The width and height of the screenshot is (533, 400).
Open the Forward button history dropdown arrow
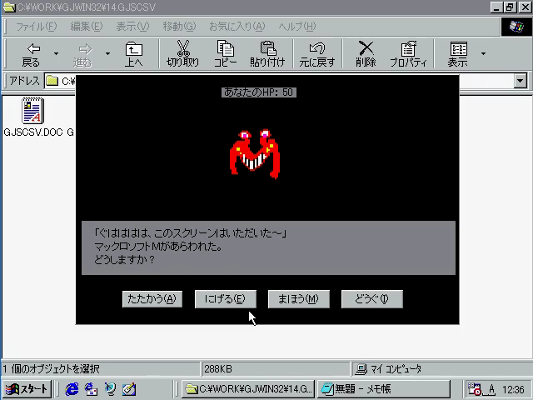tap(107, 53)
